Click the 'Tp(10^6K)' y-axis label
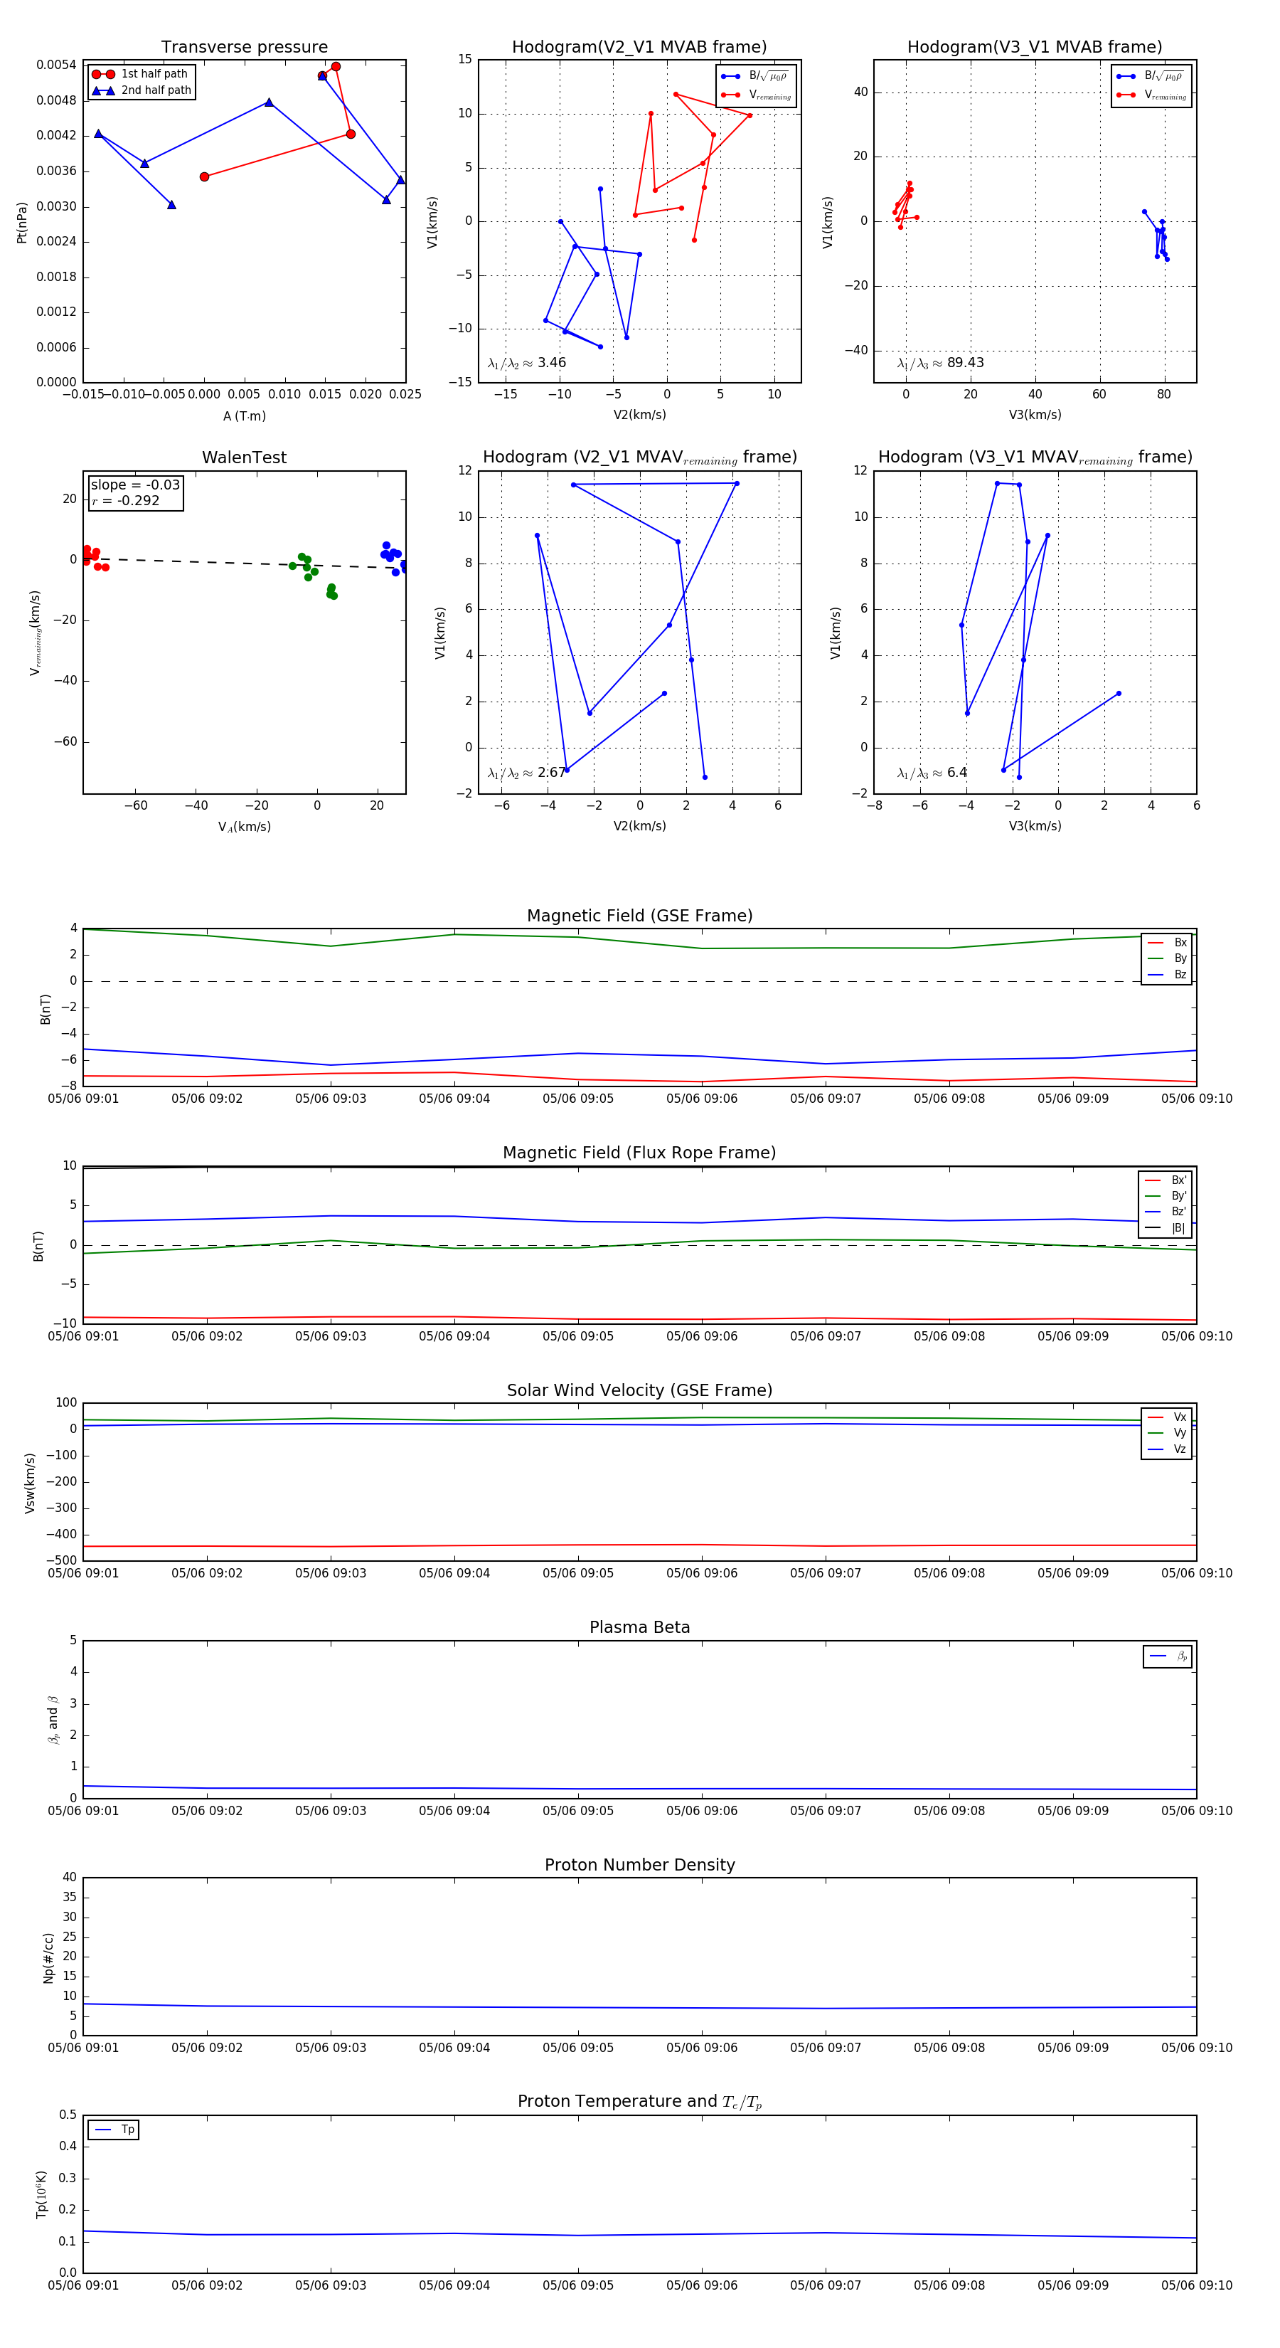This screenshot has width=1280, height=2348. pyautogui.click(x=41, y=2194)
